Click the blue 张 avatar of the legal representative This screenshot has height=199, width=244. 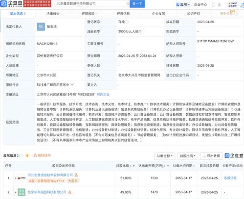41,26
